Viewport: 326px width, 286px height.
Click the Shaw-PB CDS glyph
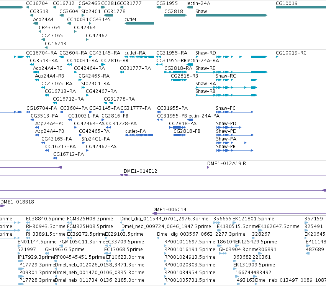point(235,150)
